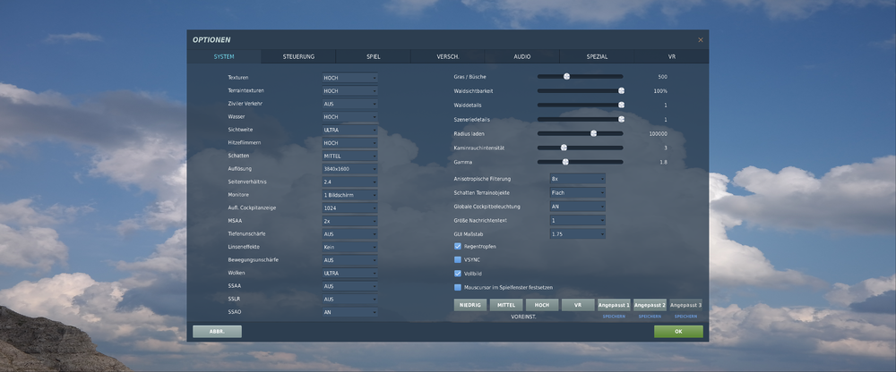Change the Wolken dropdown

(x=349, y=274)
